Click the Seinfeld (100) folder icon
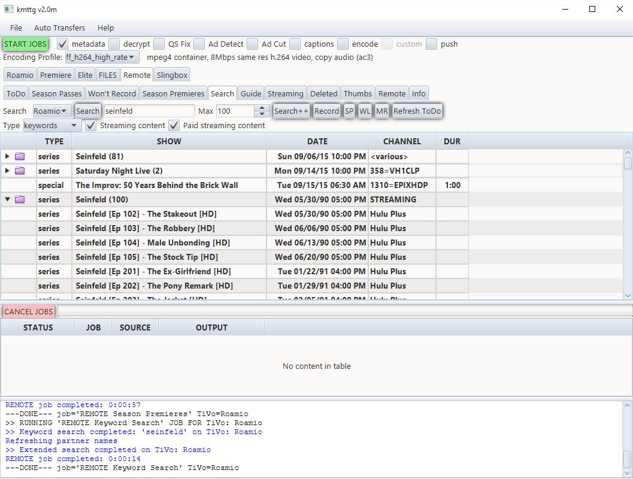The height and width of the screenshot is (479, 633). pyautogui.click(x=20, y=199)
